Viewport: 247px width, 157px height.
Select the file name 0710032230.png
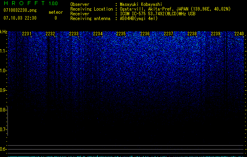click(20, 10)
